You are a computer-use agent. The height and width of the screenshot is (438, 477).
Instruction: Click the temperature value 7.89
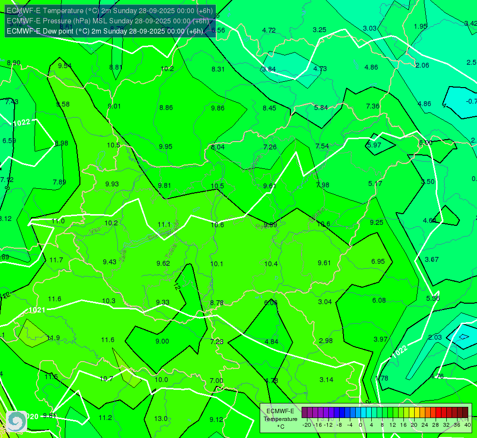coord(59,182)
